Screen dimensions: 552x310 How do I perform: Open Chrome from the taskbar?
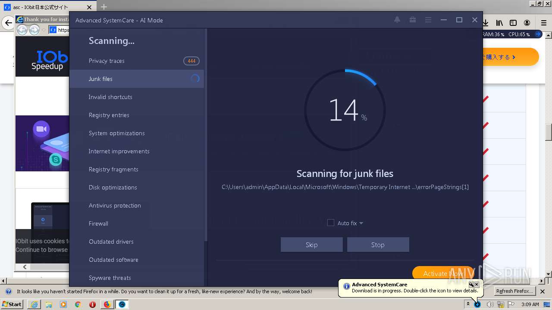(78, 304)
